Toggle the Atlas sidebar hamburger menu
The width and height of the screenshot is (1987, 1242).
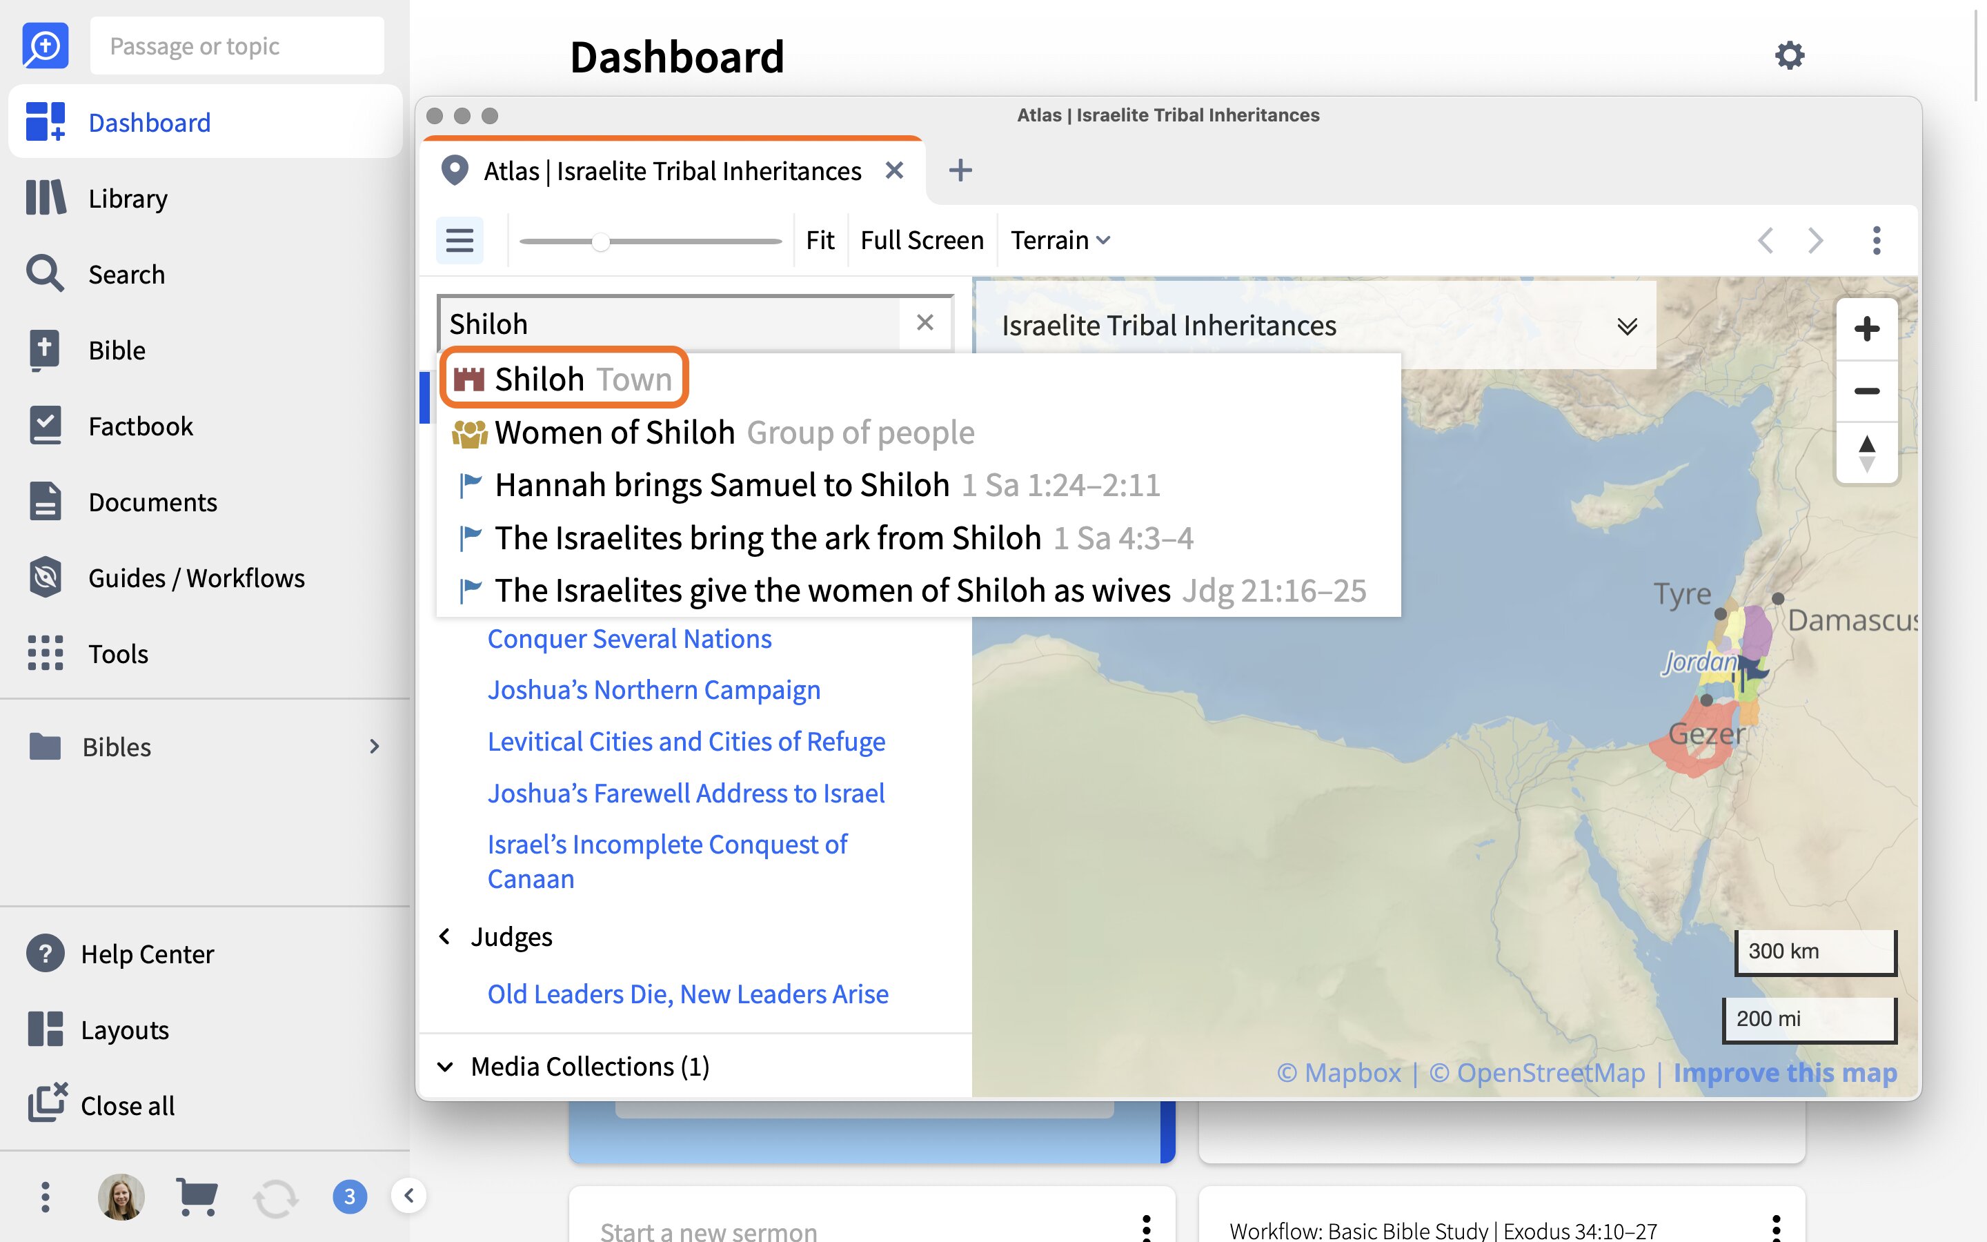[459, 241]
